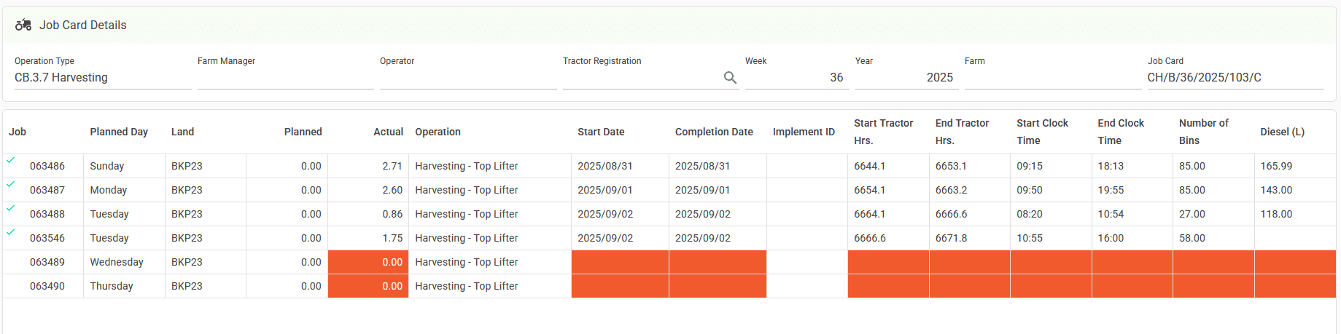Select job row 063489 for Wednesday
The image size is (1341, 334).
47,262
